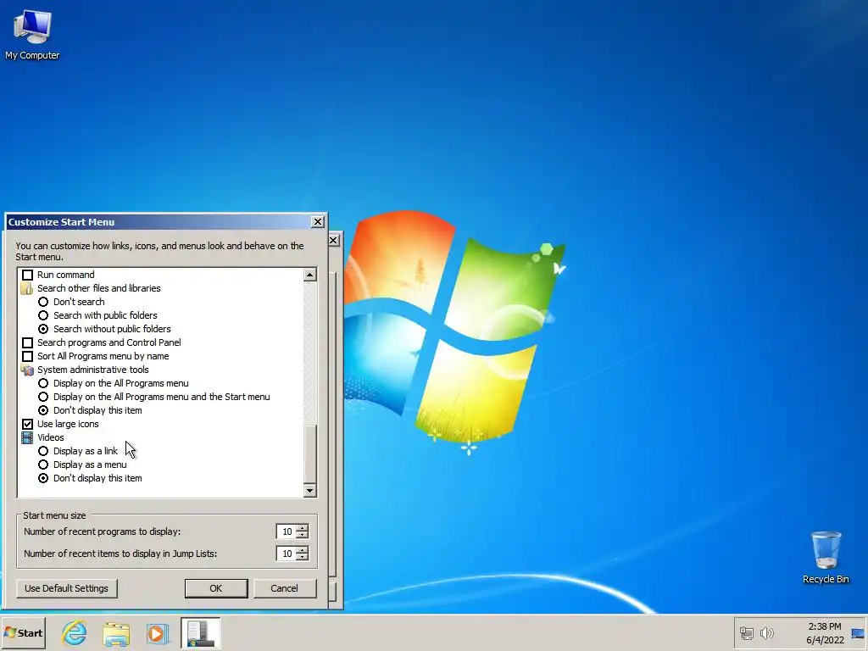Image resolution: width=868 pixels, height=651 pixels.
Task: Select Display on the All Programs menu
Action: click(43, 383)
